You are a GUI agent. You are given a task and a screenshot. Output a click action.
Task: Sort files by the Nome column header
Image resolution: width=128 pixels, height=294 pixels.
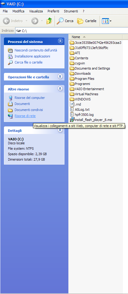[96, 37]
